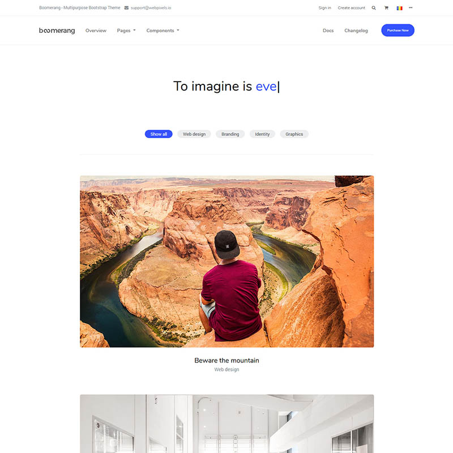
Task: Filter portfolio by Branding
Action: point(230,134)
